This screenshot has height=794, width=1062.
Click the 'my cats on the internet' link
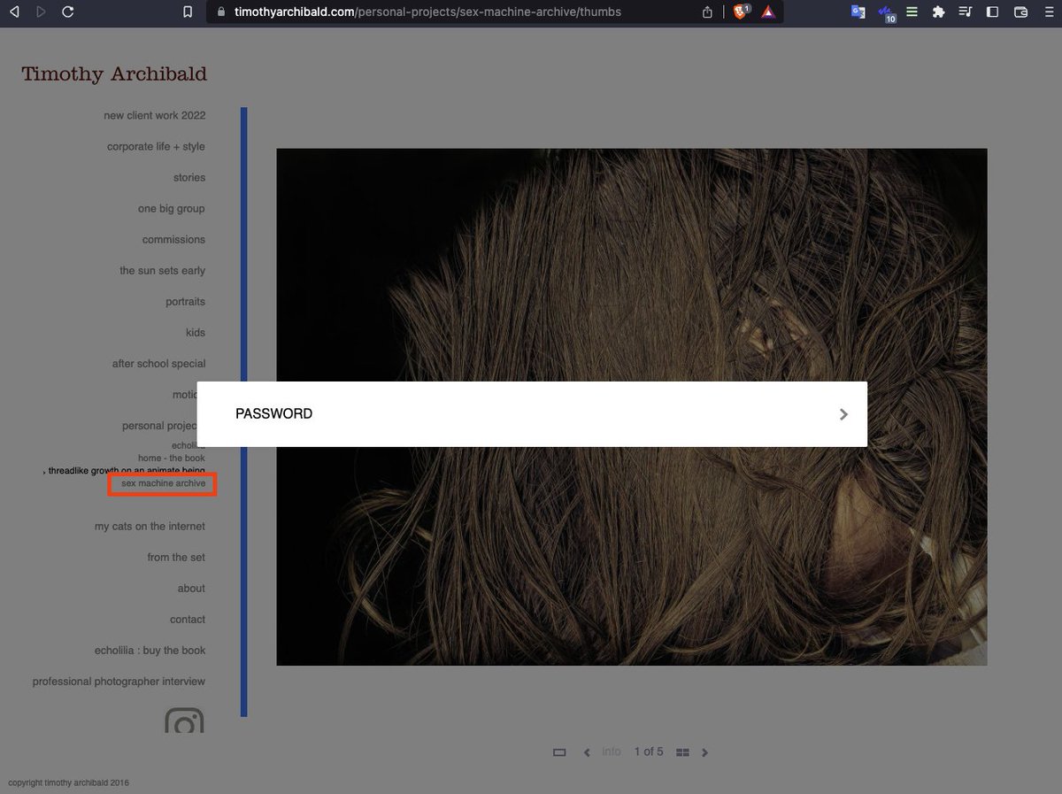tap(150, 527)
